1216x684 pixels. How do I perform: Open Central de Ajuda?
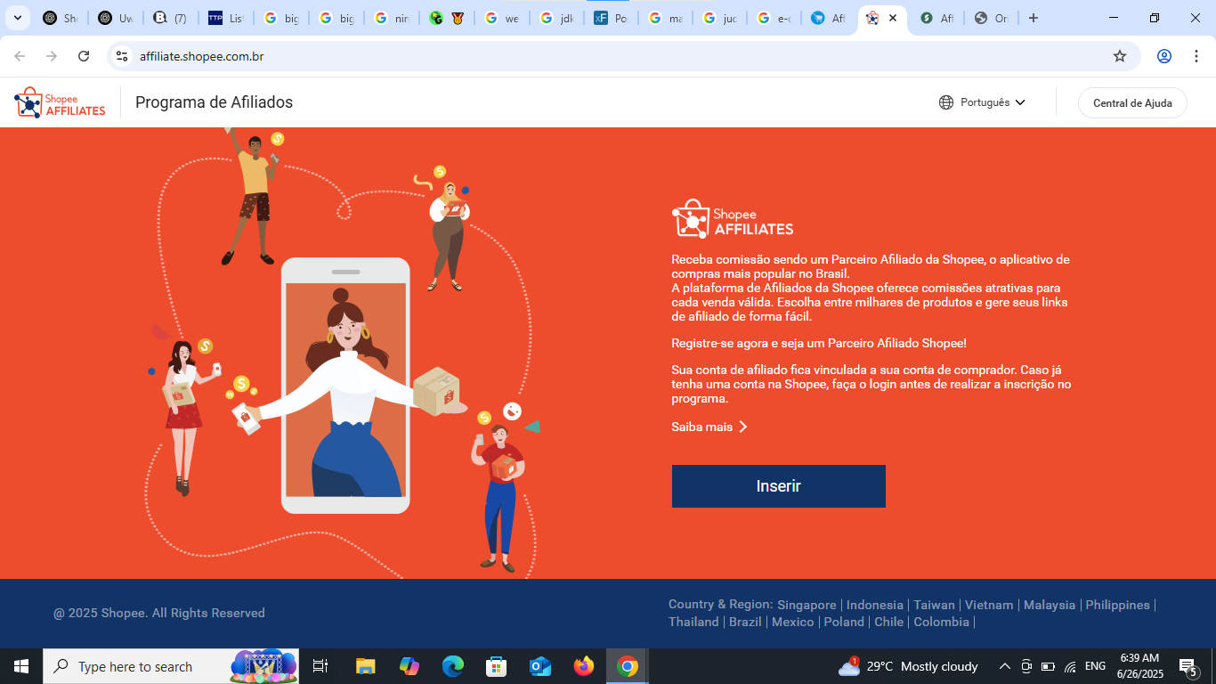1132,102
